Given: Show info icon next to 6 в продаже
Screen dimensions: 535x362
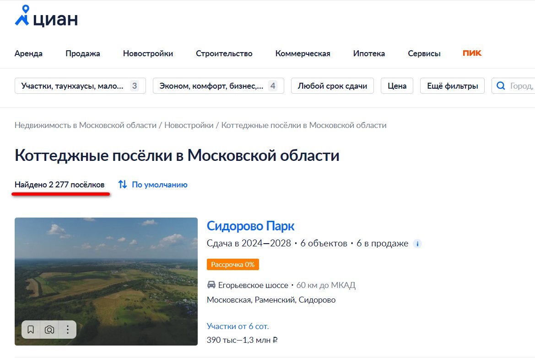Looking at the screenshot, I should tap(417, 244).
